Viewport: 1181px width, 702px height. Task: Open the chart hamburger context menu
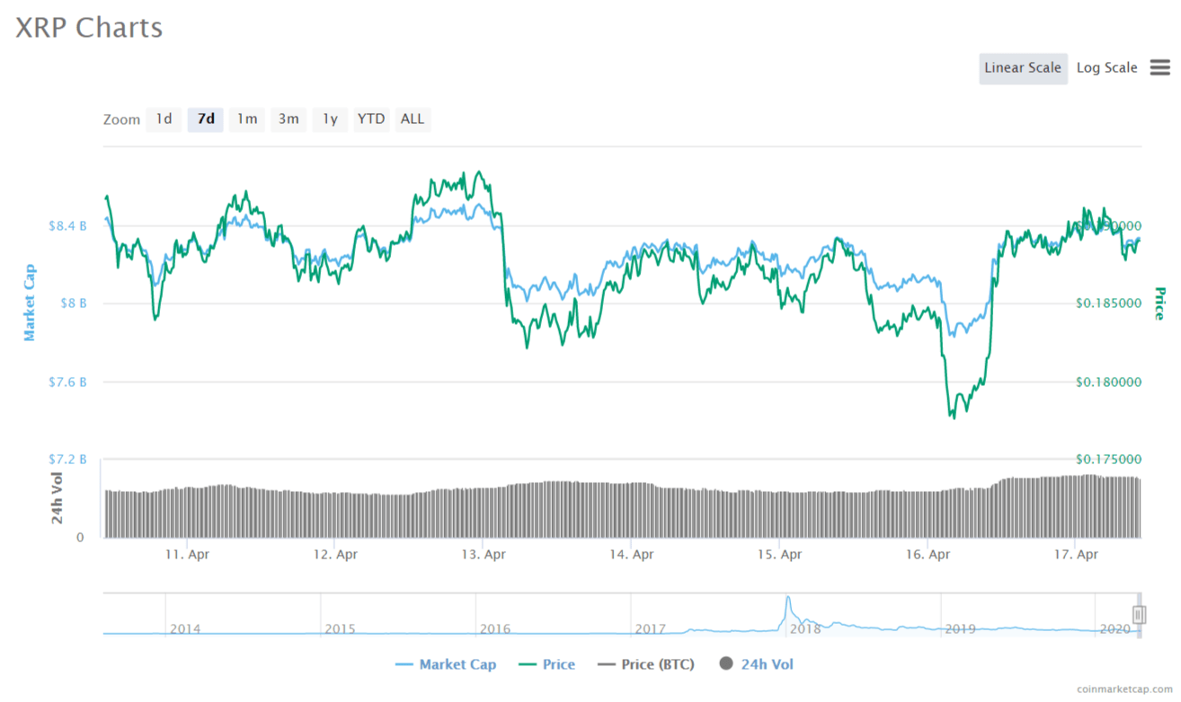click(x=1160, y=68)
